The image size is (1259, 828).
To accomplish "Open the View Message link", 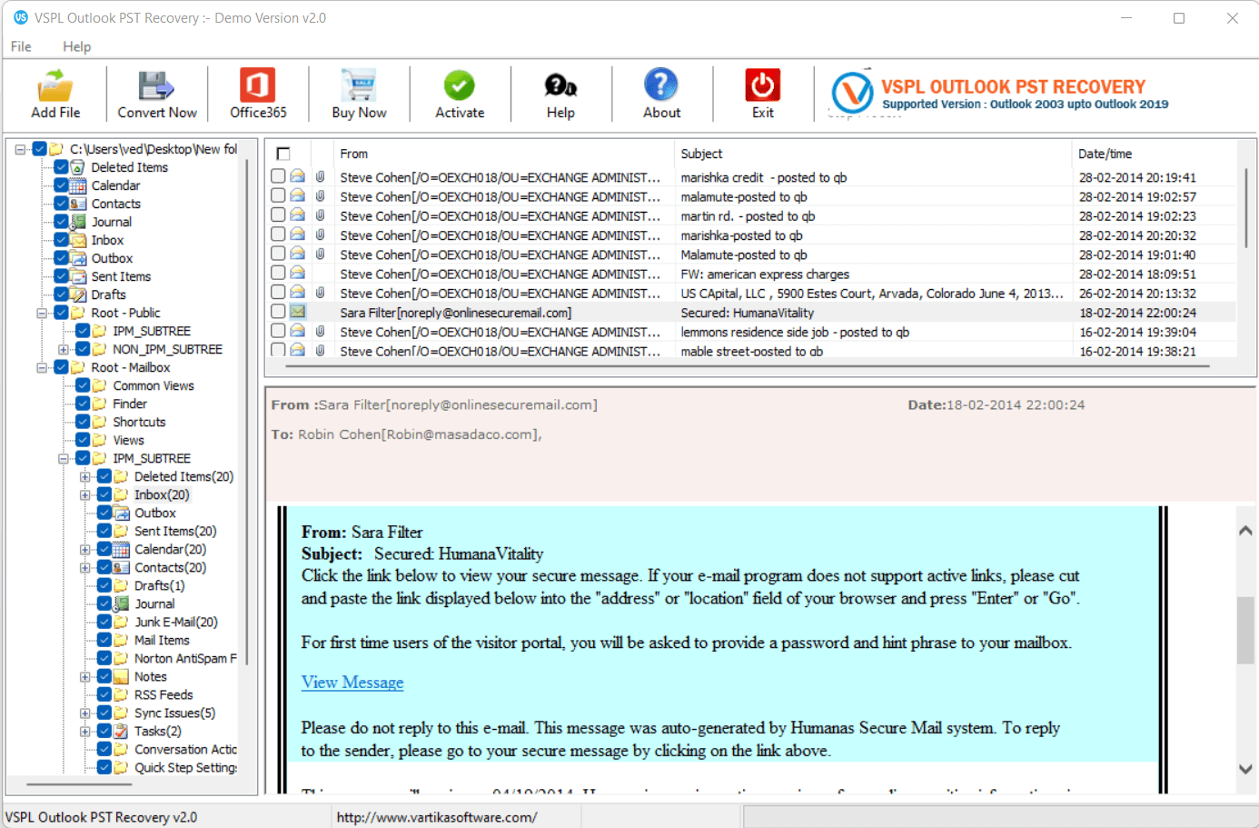I will tap(352, 683).
